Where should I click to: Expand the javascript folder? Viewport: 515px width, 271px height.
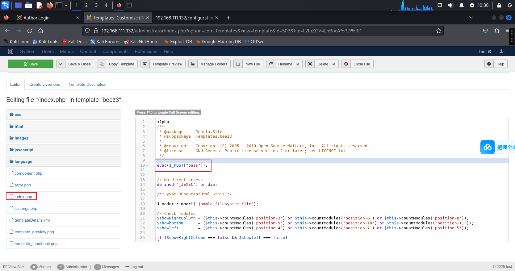click(64, 150)
